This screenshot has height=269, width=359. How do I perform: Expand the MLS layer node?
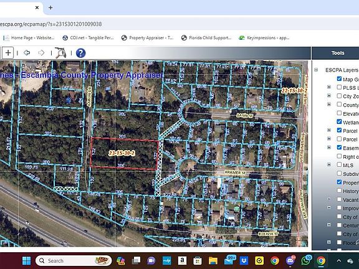[329, 164]
